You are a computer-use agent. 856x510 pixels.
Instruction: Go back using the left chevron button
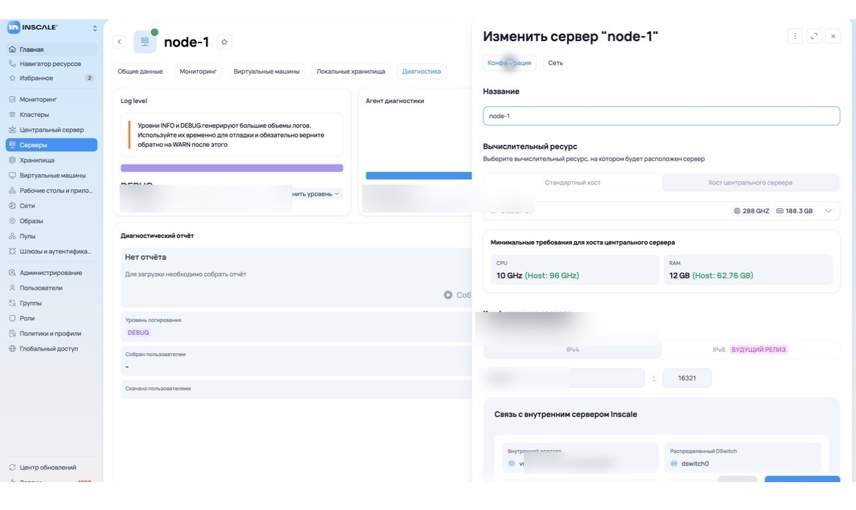(120, 42)
